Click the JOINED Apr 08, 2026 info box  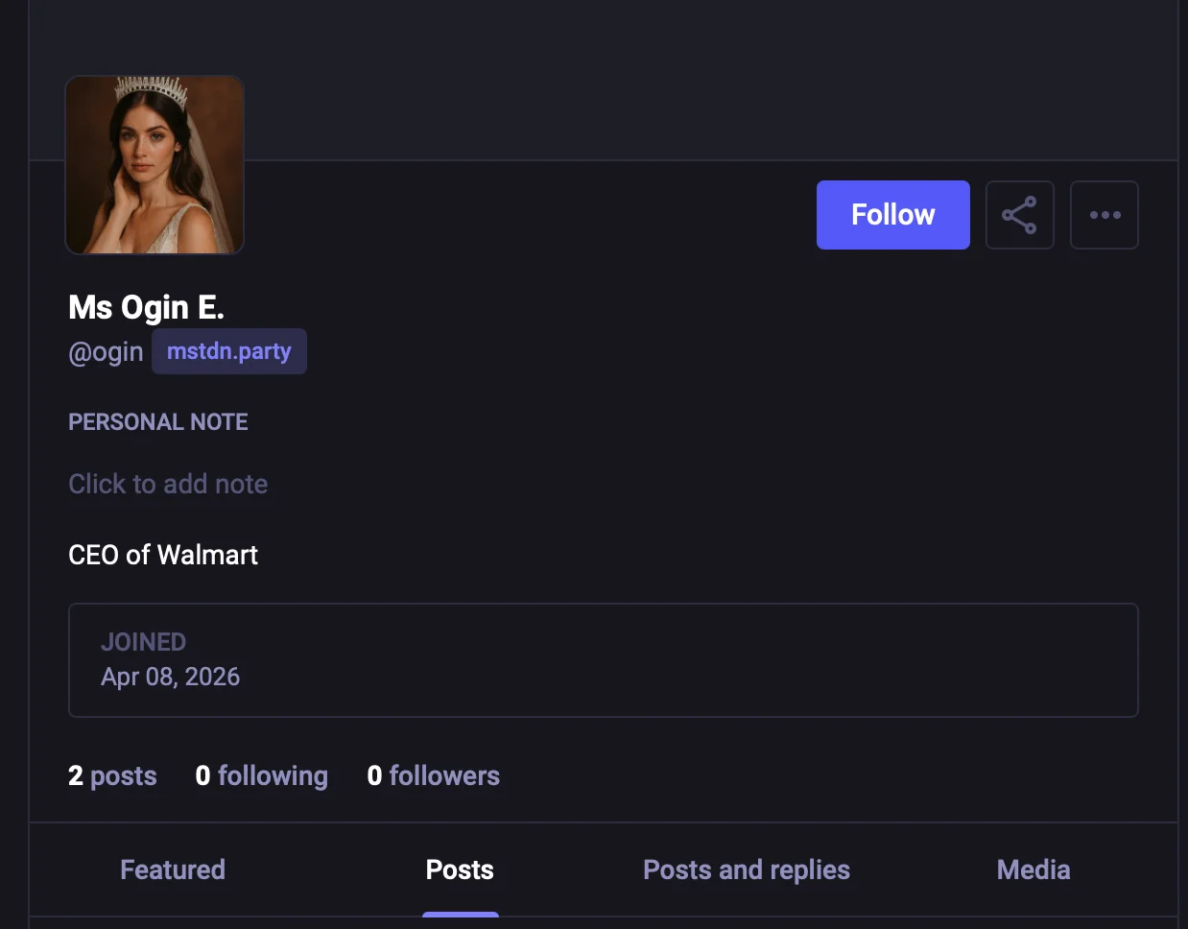pyautogui.click(x=603, y=659)
